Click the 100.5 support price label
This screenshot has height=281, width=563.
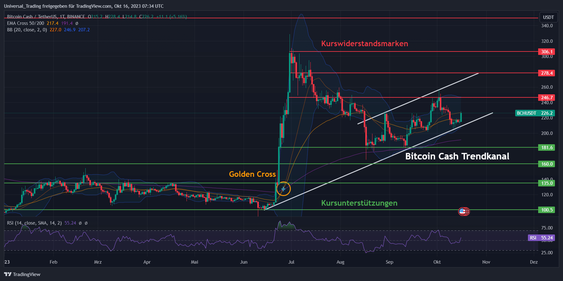[547, 210]
